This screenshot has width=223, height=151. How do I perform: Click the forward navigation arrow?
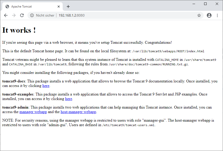tap(14, 15)
